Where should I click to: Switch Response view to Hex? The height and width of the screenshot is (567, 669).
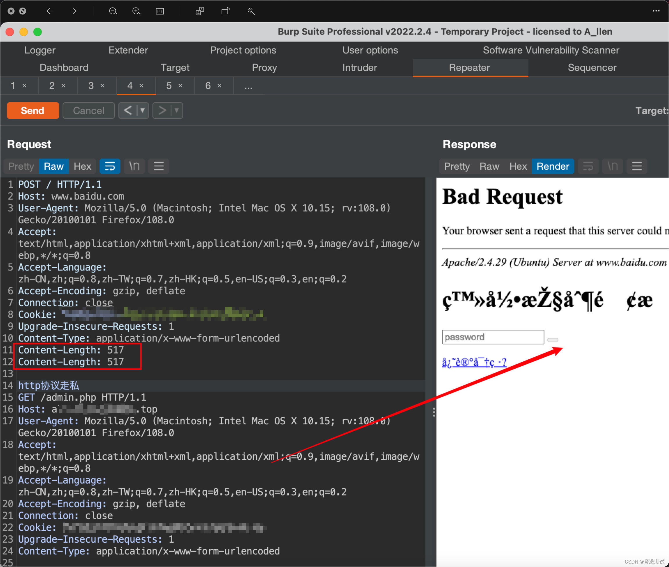[x=518, y=166]
